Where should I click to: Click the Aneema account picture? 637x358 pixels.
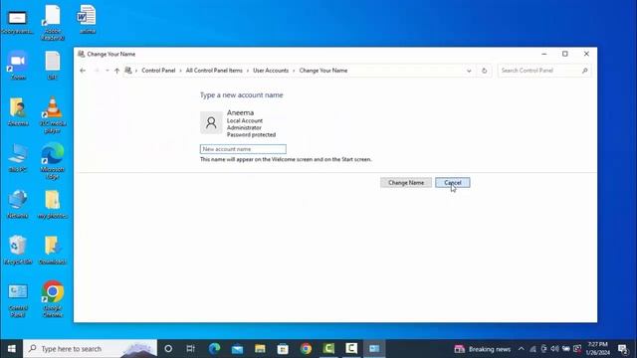pos(211,122)
